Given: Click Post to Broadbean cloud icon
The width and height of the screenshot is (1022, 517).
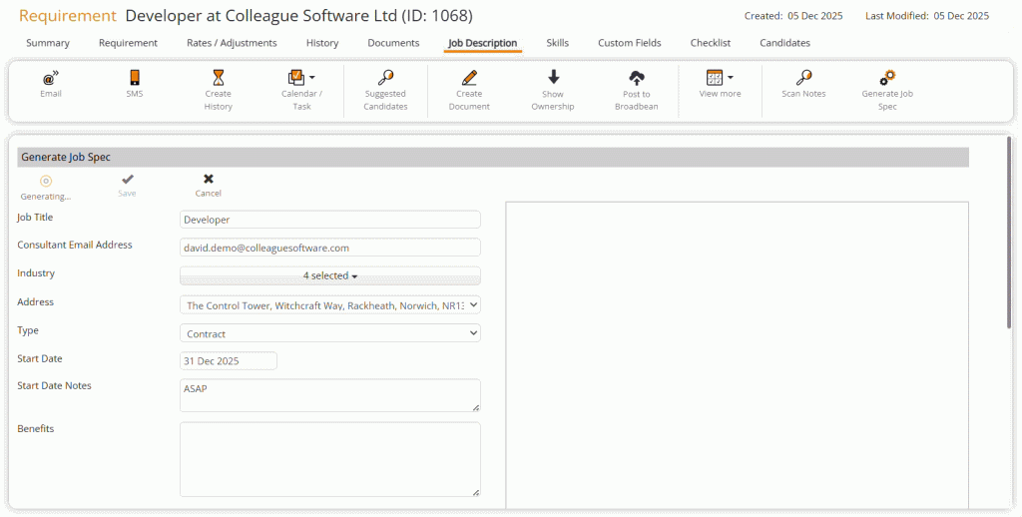Looking at the screenshot, I should point(636,78).
